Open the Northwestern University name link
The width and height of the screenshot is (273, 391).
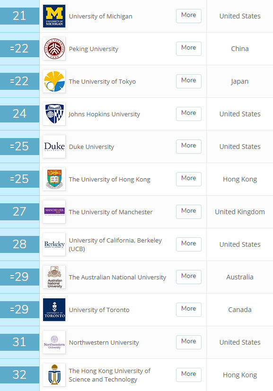tap(104, 343)
